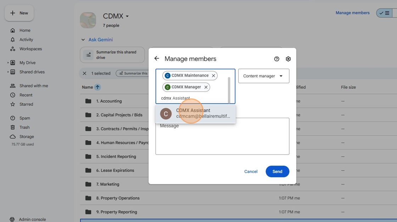This screenshot has height=222, width=397.
Task: Toggle the list layout view button
Action: pos(384,13)
